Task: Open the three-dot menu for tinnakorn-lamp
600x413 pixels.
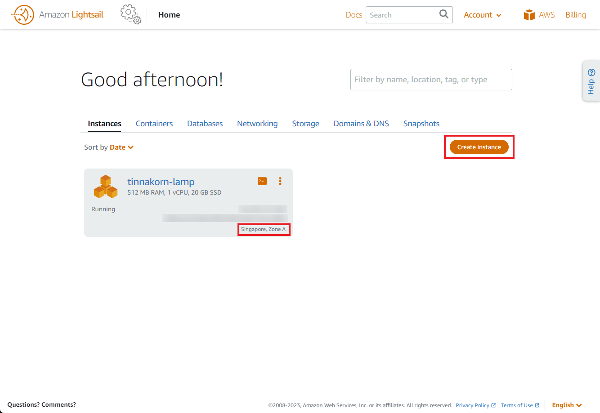Action: [x=280, y=181]
